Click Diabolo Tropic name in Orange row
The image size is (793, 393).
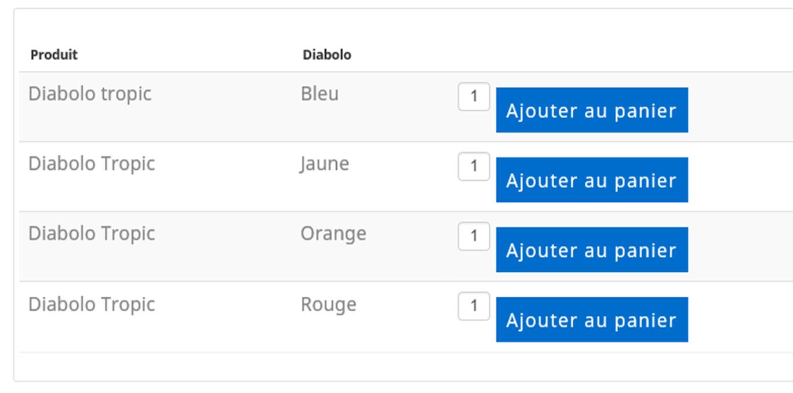tap(92, 234)
